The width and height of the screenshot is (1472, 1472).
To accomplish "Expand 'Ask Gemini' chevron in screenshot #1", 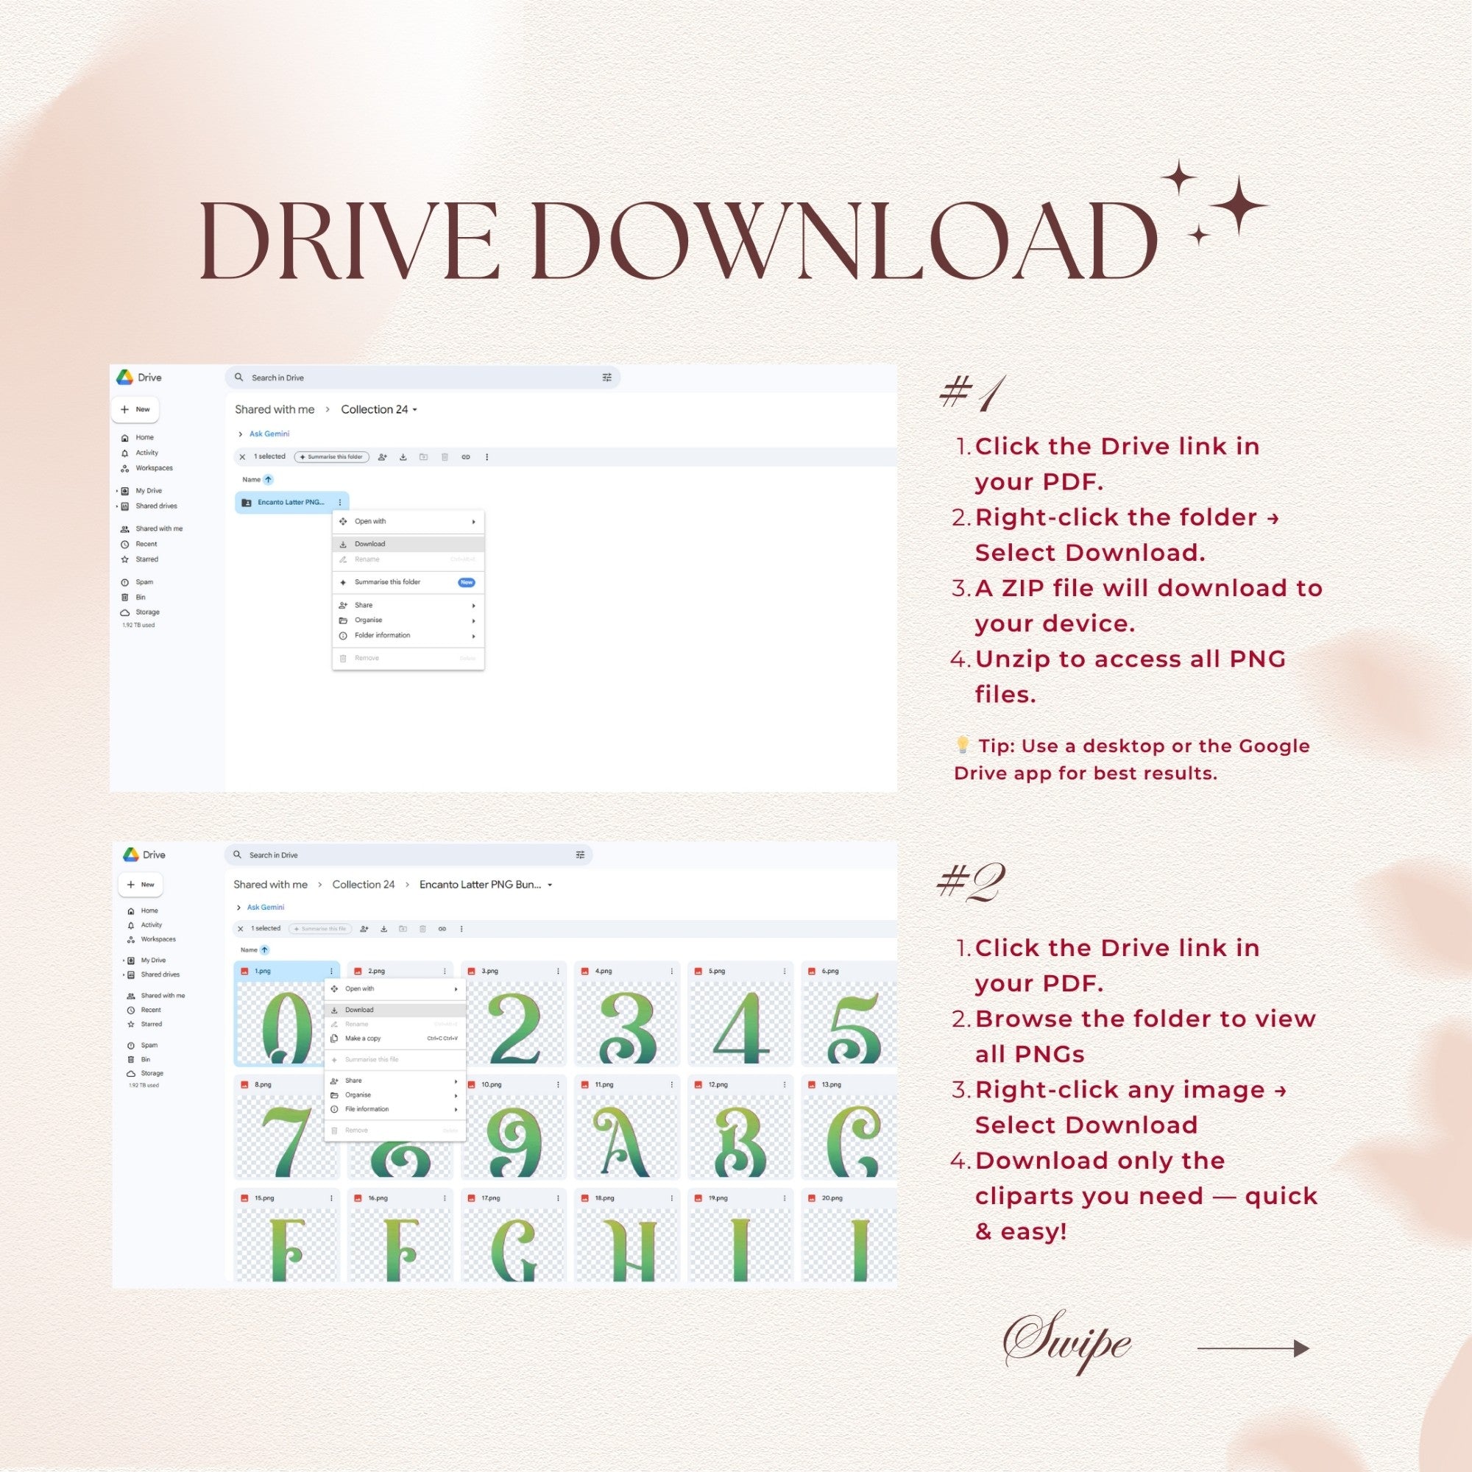I will point(241,434).
